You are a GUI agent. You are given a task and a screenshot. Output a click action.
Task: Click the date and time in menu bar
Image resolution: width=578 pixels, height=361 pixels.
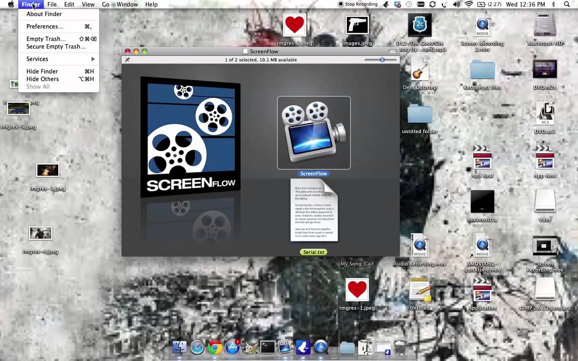click(525, 4)
